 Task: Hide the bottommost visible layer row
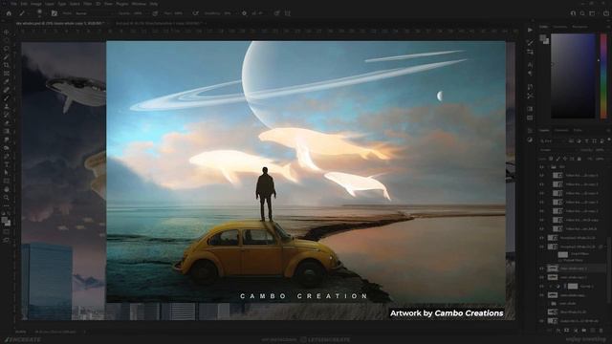[542, 321]
